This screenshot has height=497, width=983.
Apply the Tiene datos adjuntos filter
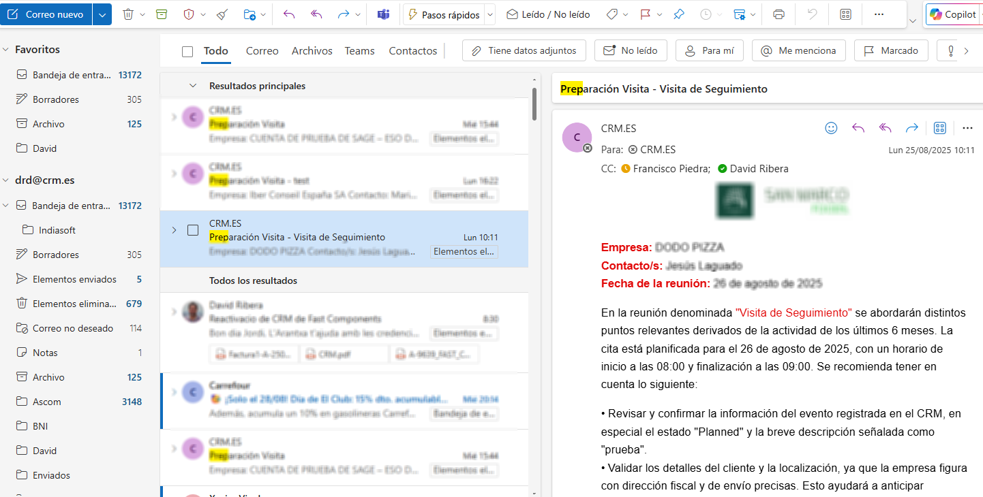[x=524, y=50]
